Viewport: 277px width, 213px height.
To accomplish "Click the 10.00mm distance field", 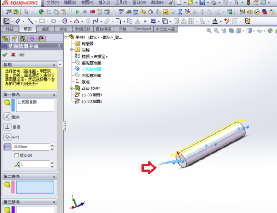I will tap(31, 147).
